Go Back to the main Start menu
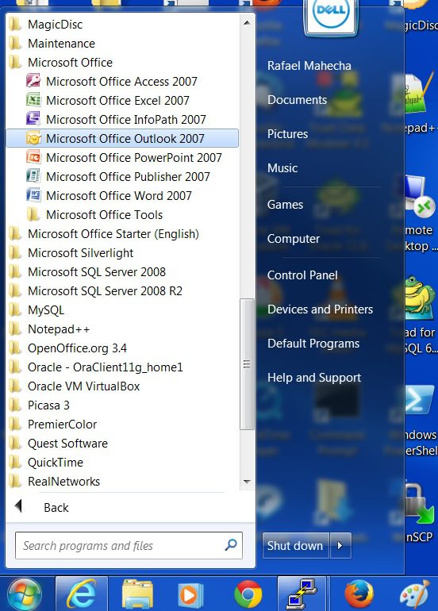Screen dimensions: 438x611 [56, 507]
